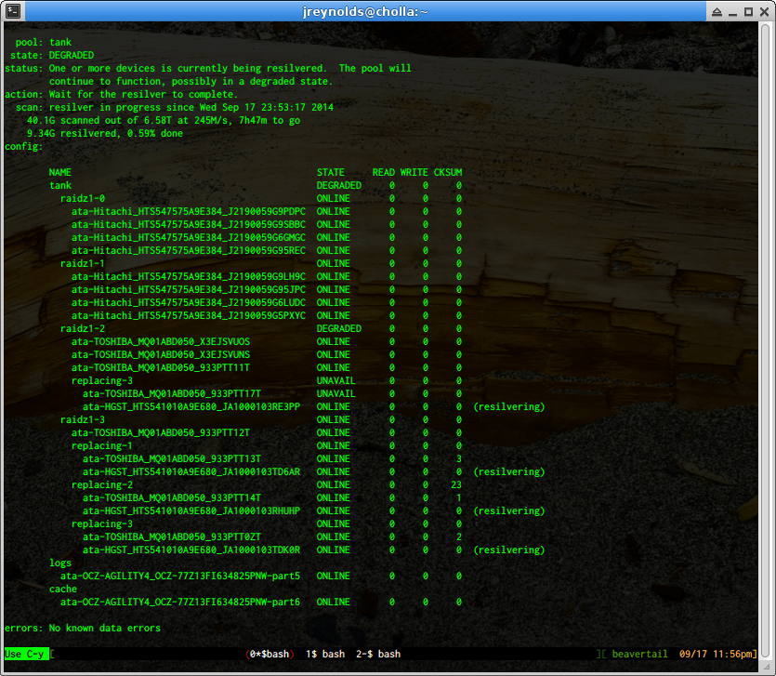The width and height of the screenshot is (776, 676).
Task: Switch to the 1$ bash window
Action: point(324,654)
